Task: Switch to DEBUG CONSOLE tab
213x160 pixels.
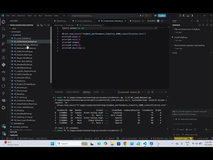Action: tap(73, 92)
